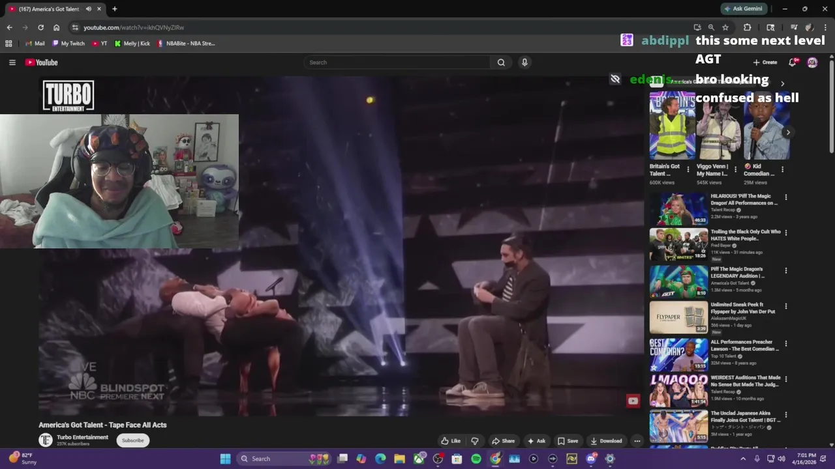The height and width of the screenshot is (469, 835).
Task: Share the Tape Face video
Action: pos(503,441)
